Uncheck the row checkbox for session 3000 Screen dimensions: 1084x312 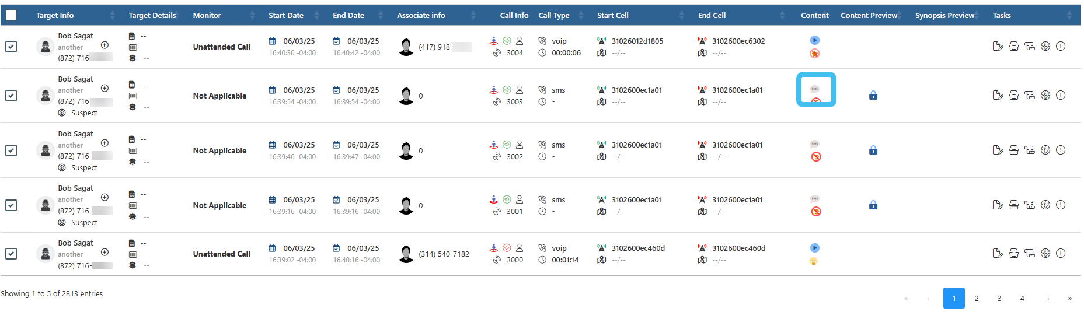pos(11,254)
